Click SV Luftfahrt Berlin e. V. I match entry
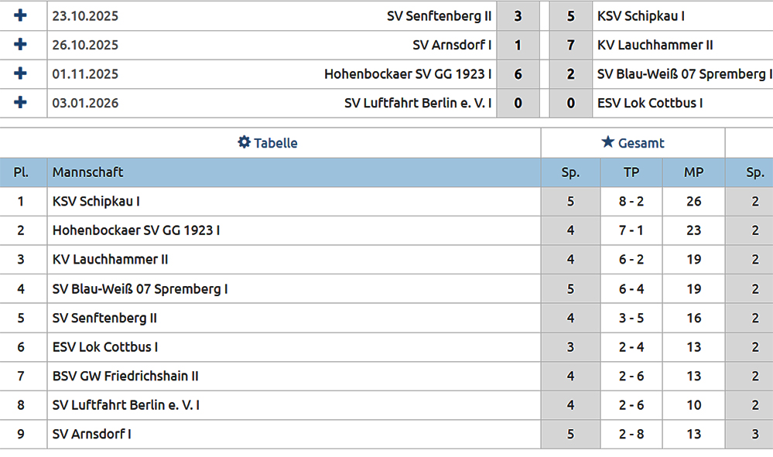The image size is (773, 457). pyautogui.click(x=418, y=103)
